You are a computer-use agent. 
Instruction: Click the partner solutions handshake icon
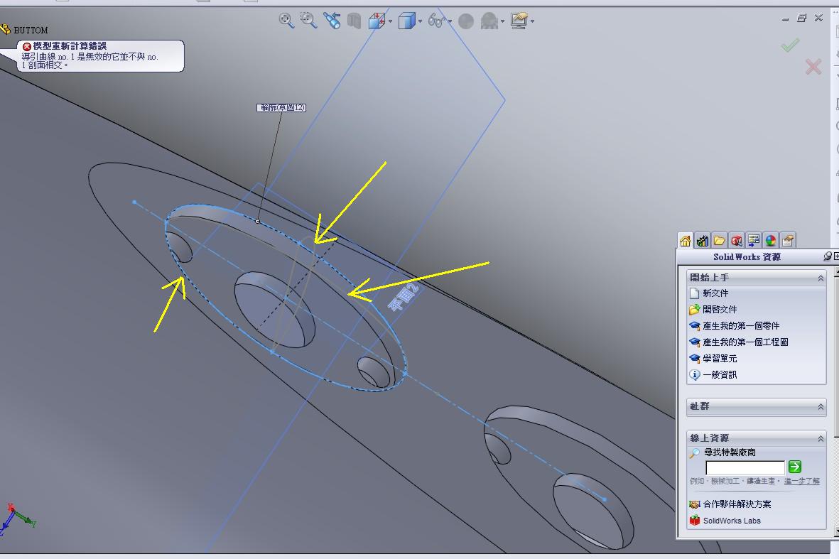[x=695, y=504]
